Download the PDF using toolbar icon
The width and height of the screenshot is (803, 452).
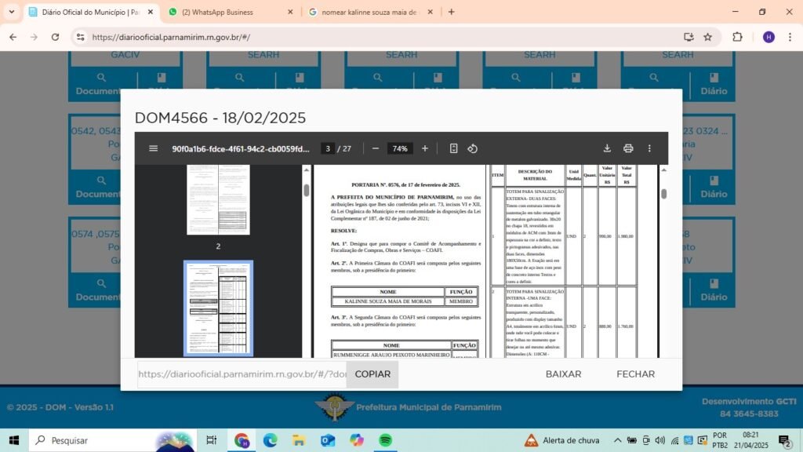607,148
